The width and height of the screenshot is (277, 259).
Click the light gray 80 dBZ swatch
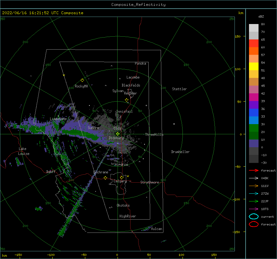(x=254, y=28)
